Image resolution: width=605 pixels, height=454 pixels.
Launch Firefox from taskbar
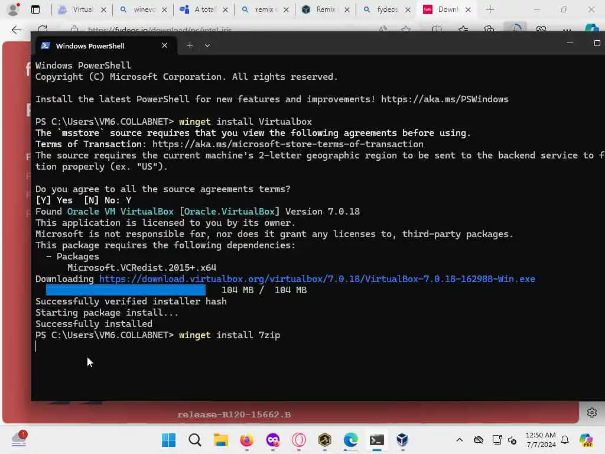click(x=246, y=440)
